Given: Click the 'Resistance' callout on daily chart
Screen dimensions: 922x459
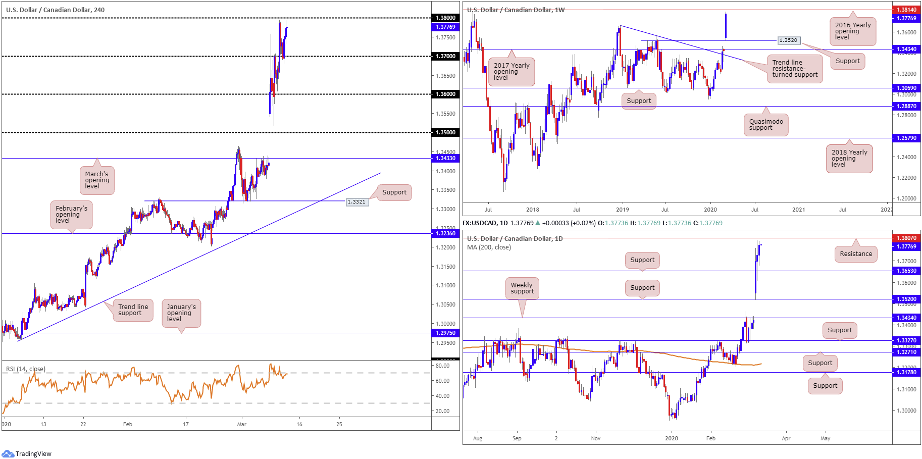Looking at the screenshot, I should (856, 254).
